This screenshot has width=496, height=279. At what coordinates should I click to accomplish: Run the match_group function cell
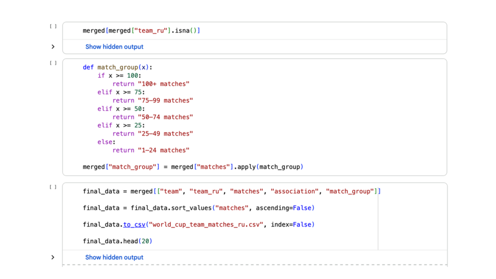click(x=53, y=63)
